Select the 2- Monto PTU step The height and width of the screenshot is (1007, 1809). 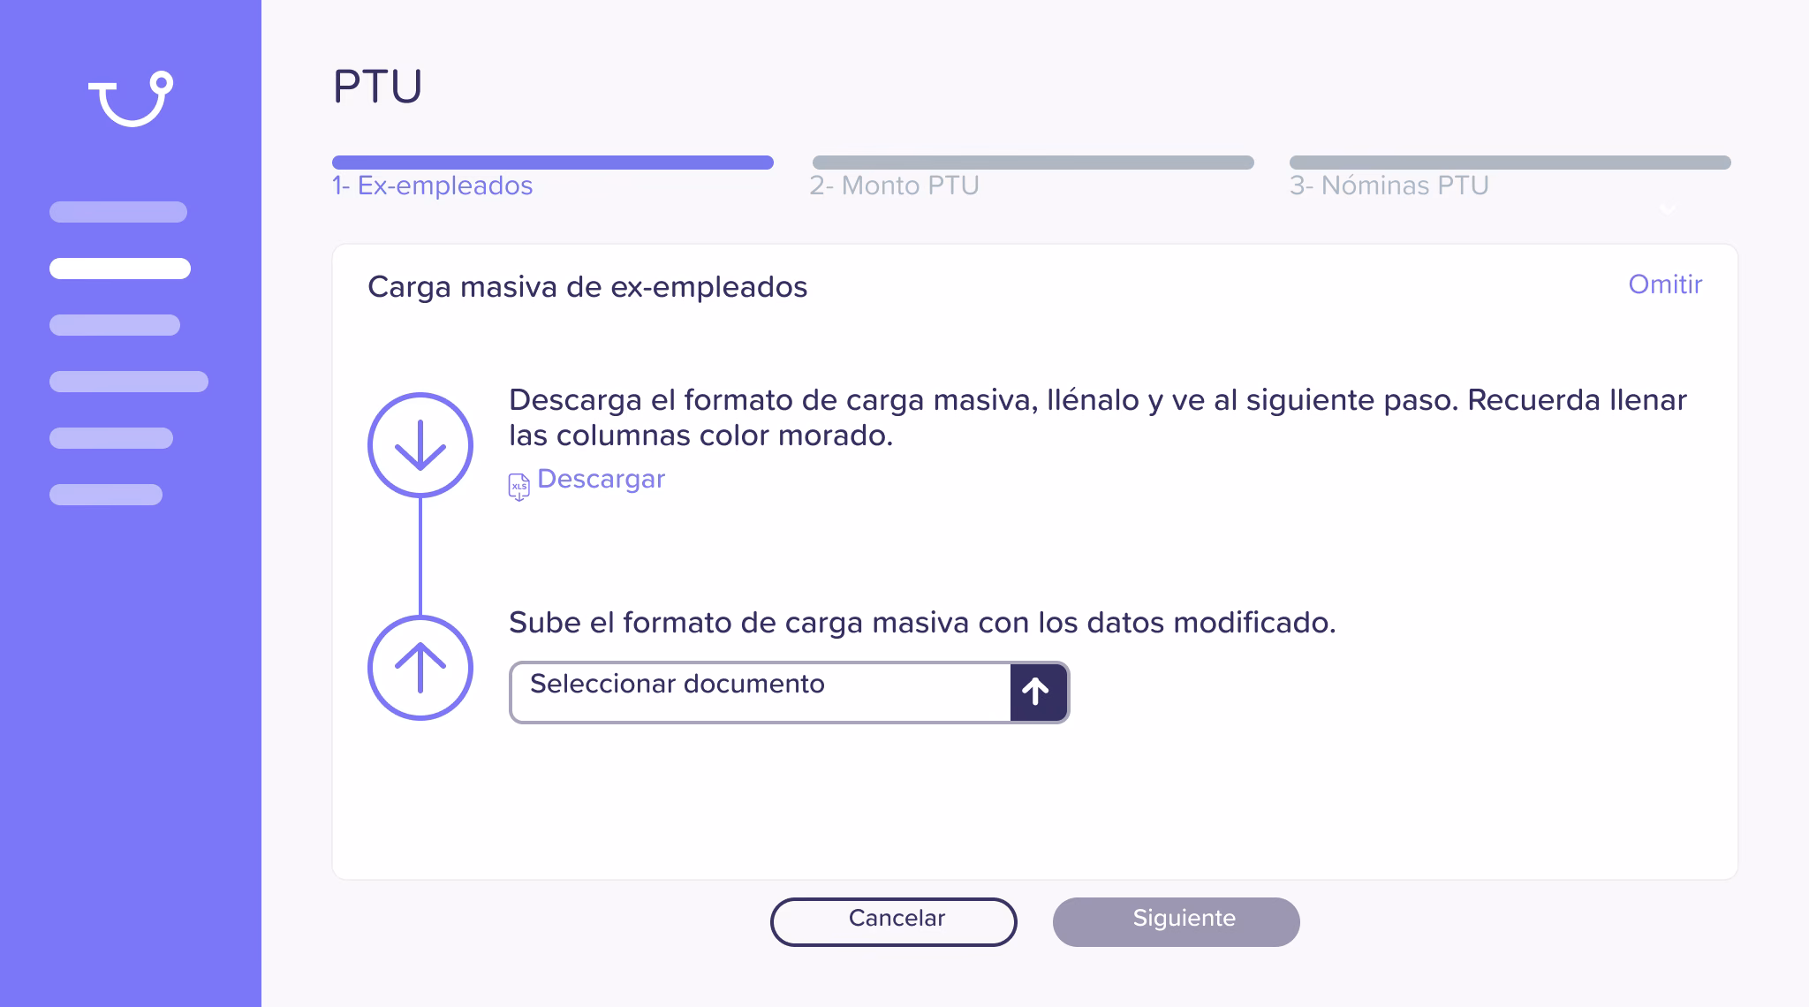tap(895, 185)
